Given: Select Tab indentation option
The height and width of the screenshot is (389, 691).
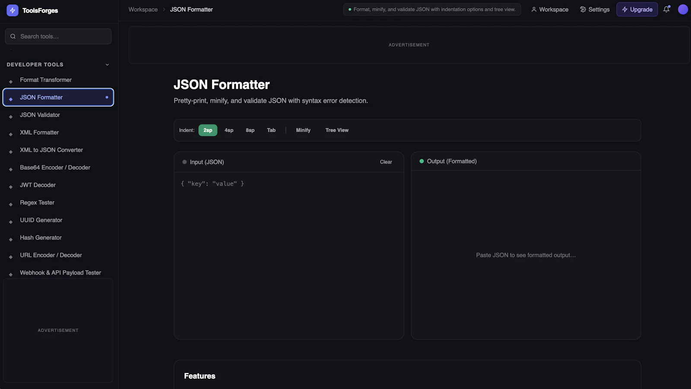Looking at the screenshot, I should point(271,130).
